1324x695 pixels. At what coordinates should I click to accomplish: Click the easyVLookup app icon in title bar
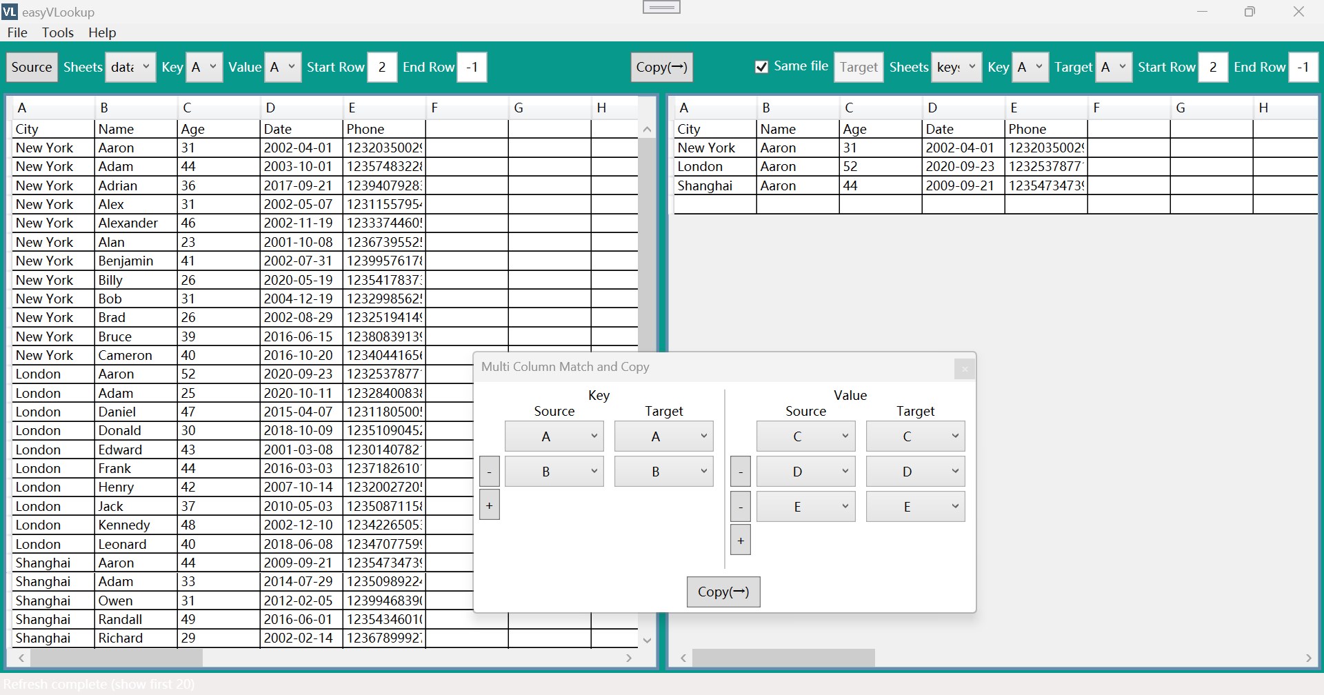pos(10,12)
